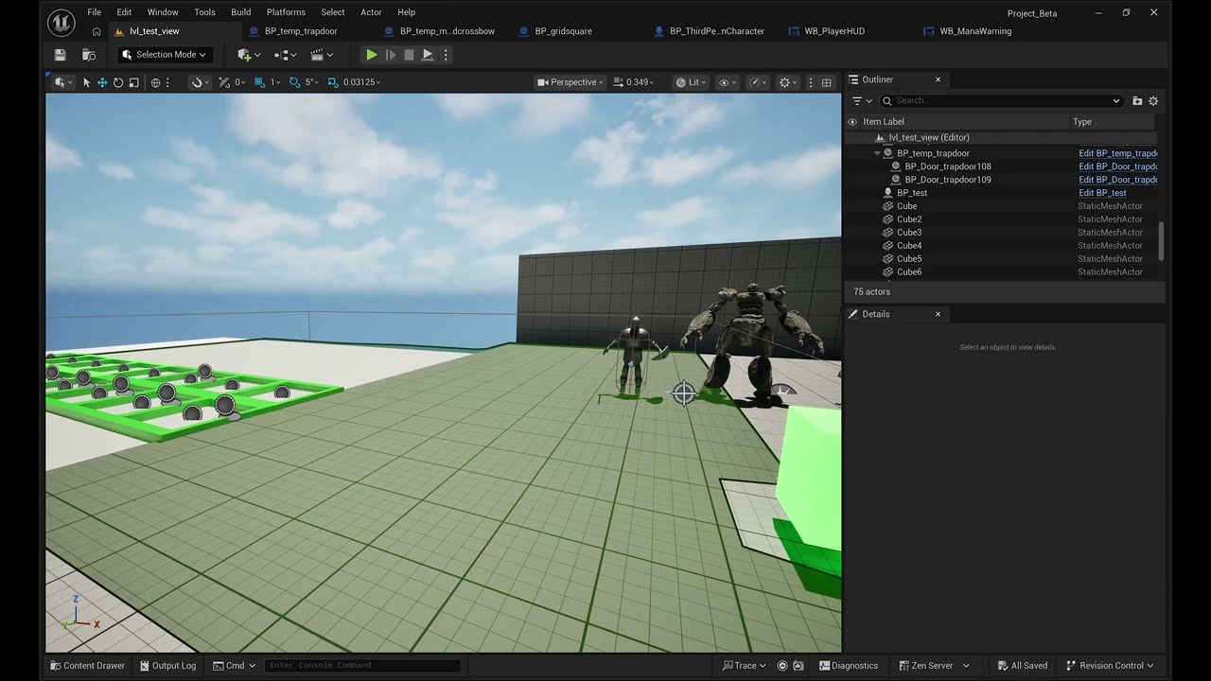Screen dimensions: 1211x681
Task: Open the Blueprints toolbar dropdown
Action: 285,55
